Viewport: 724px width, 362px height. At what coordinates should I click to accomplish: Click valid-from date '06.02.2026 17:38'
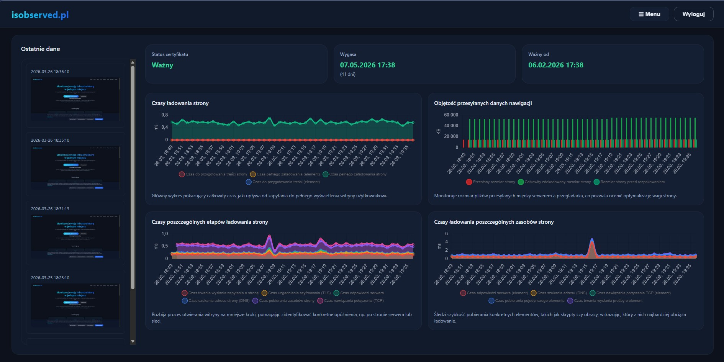tap(556, 65)
